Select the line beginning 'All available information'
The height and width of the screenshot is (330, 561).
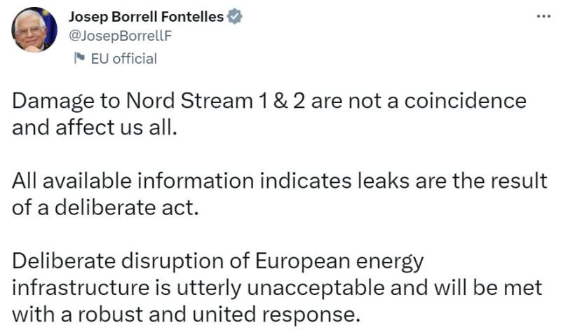click(279, 181)
